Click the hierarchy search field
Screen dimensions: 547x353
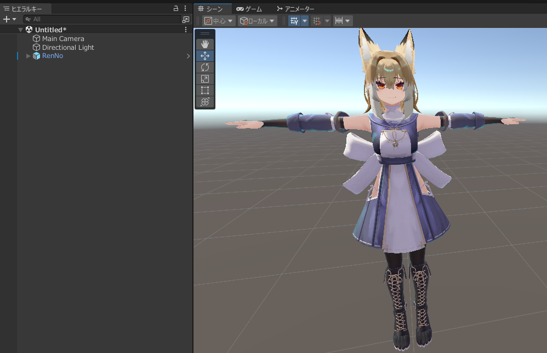click(x=104, y=19)
